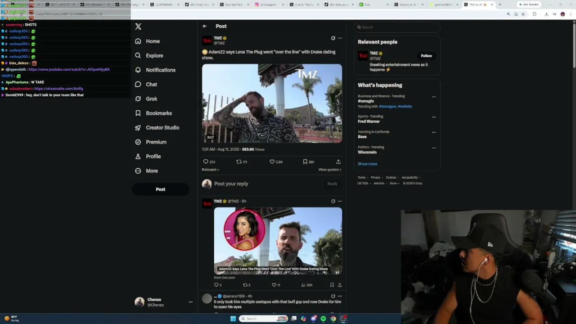Open Spotify from the taskbar

click(x=323, y=319)
